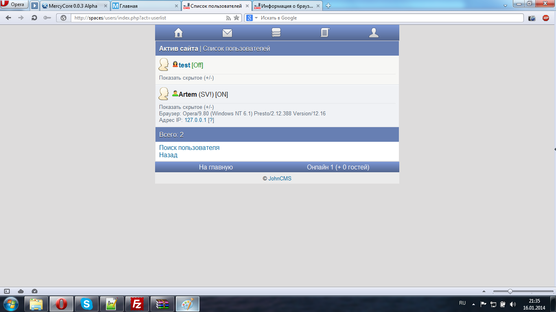The height and width of the screenshot is (312, 556).
Task: Open Skype from the taskbar
Action: [87, 304]
